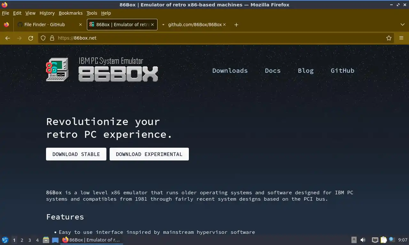Screen dimensions: 409x245
Task: Open the file manager taskbar icon
Action: (46, 240)
